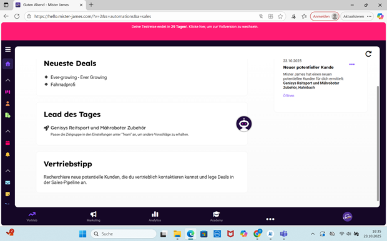387x241 pixels.
Task: Switch to the Vertrieb tab
Action: coord(32,217)
